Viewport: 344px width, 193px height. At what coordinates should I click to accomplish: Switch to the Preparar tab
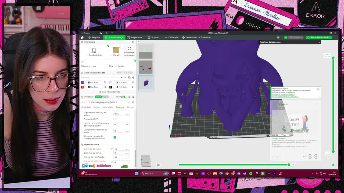(94, 38)
